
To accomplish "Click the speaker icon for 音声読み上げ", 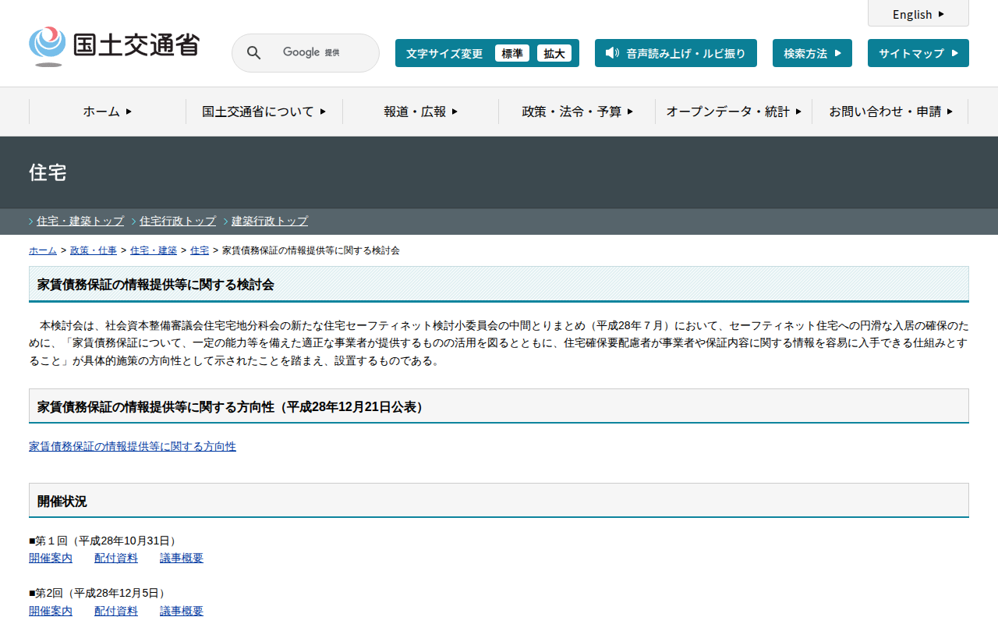I will (612, 53).
